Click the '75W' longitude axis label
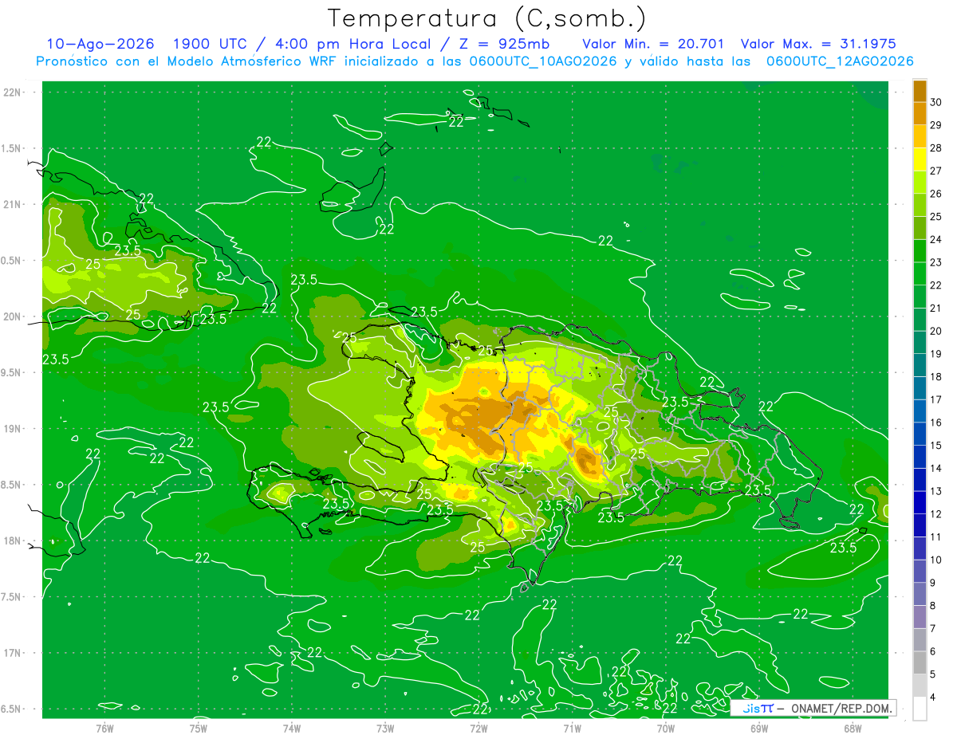Screen dimensions: 957x739 (198, 728)
